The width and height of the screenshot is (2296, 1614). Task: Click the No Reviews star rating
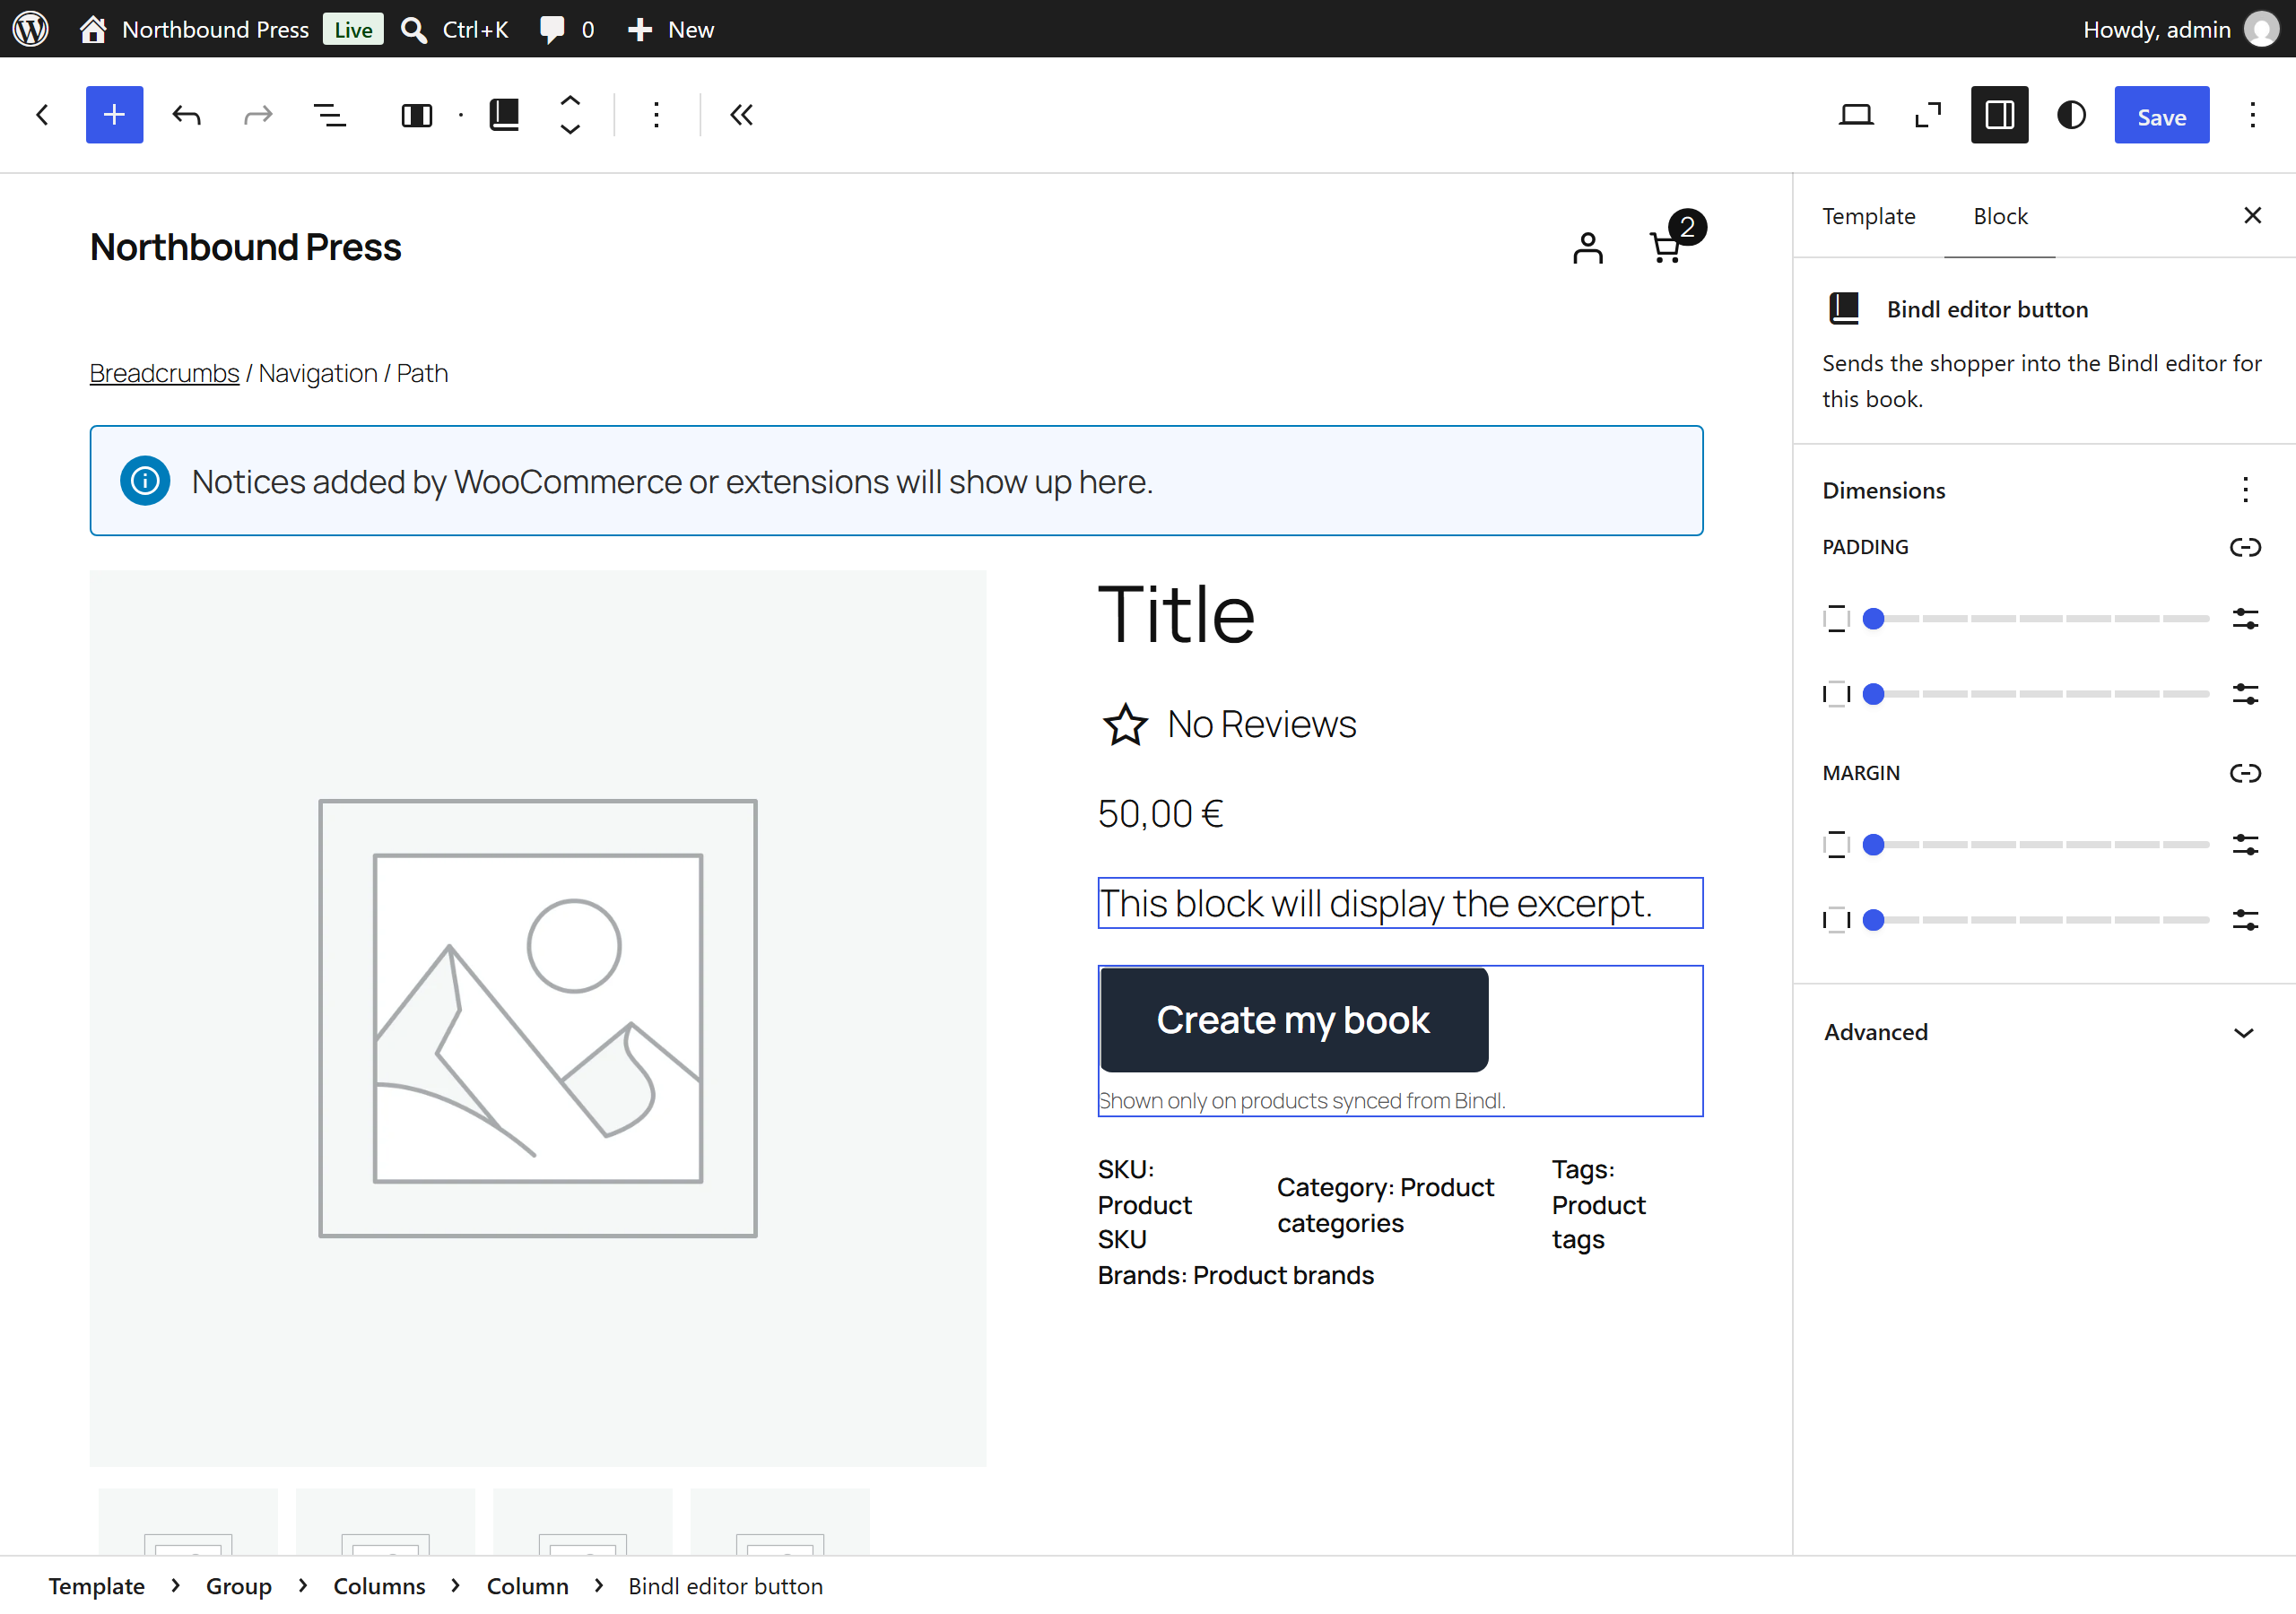(x=1228, y=724)
